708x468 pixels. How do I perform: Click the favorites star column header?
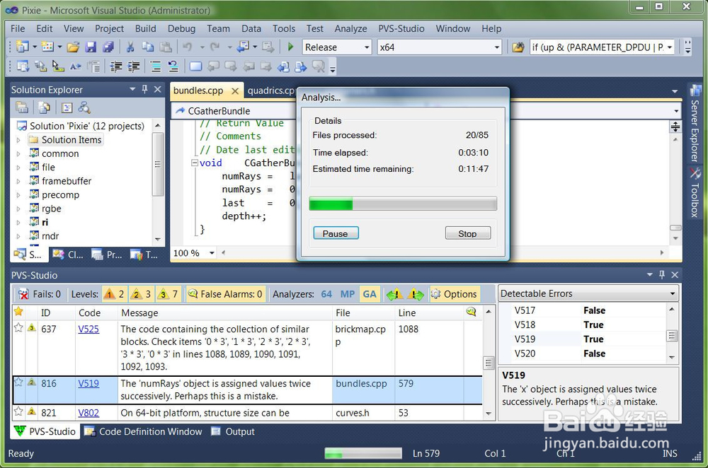[x=18, y=312]
